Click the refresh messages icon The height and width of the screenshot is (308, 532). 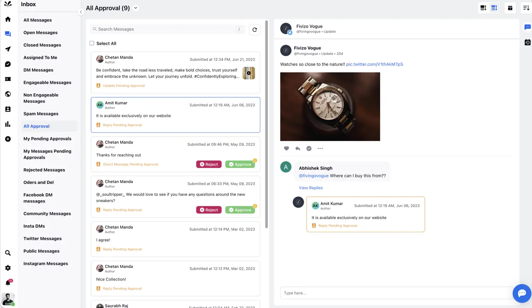point(255,30)
